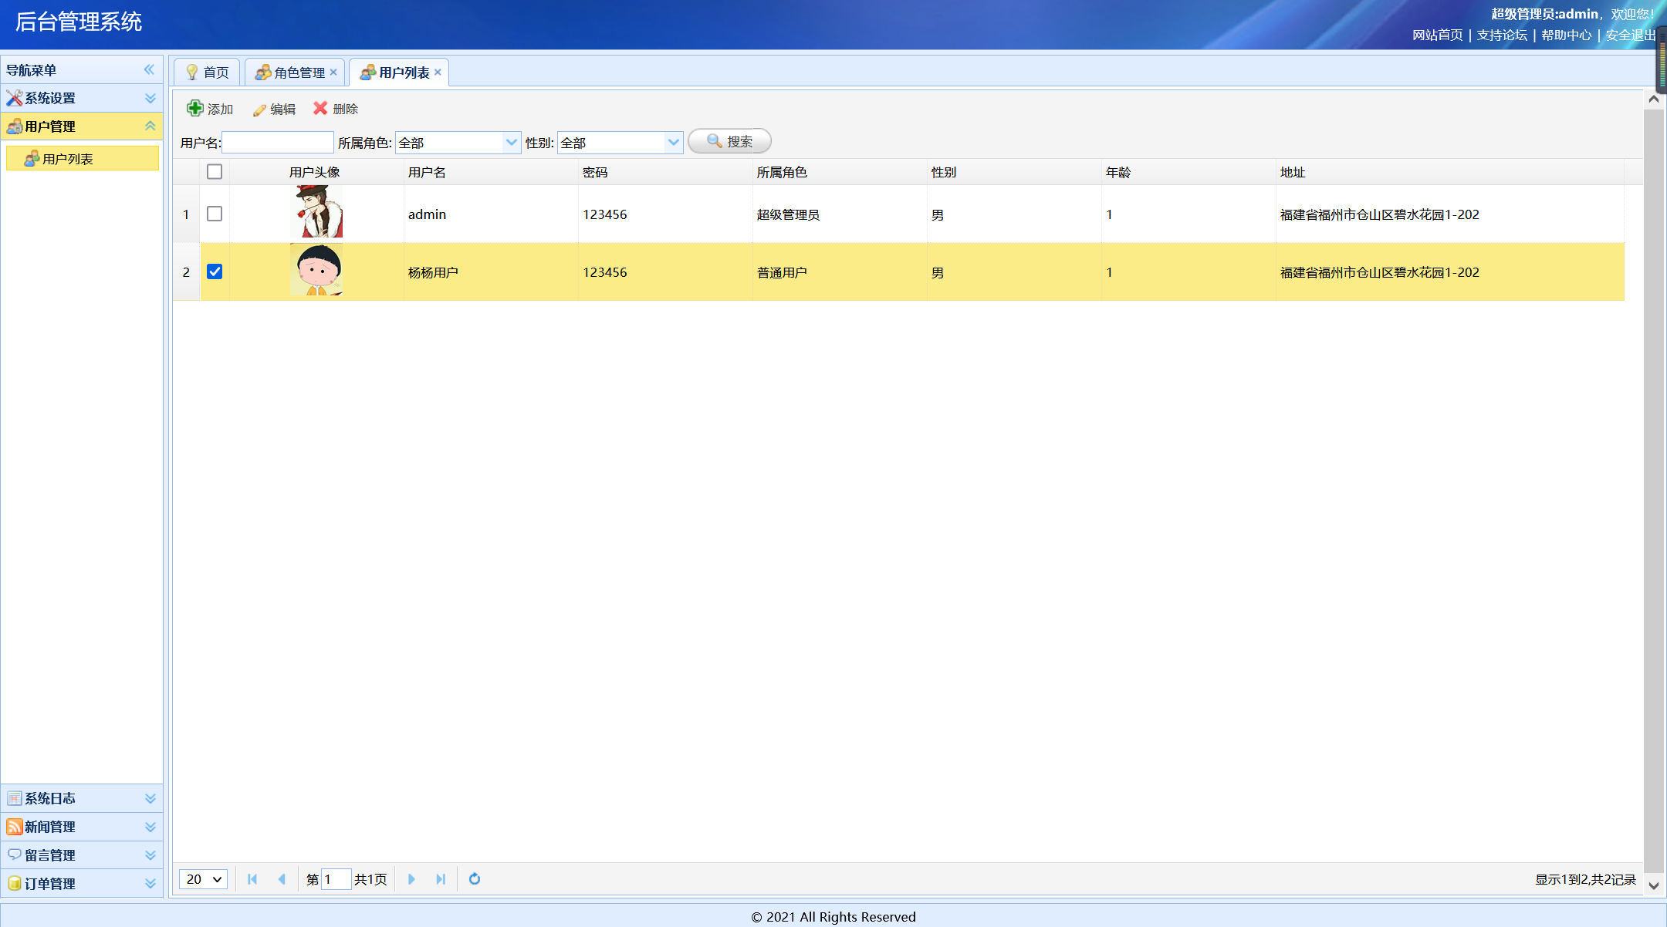Viewport: 1667px width, 927px height.
Task: Click the admin username cell
Action: [491, 214]
